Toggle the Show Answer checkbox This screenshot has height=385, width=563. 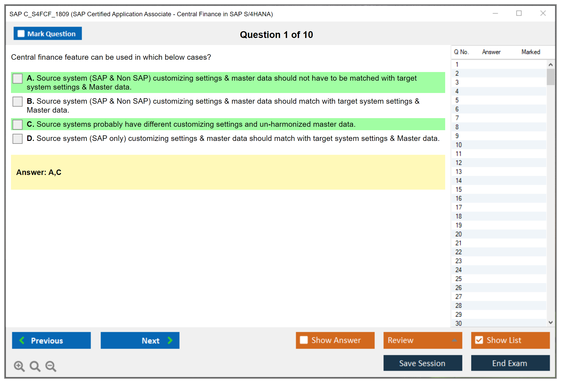[x=304, y=340]
